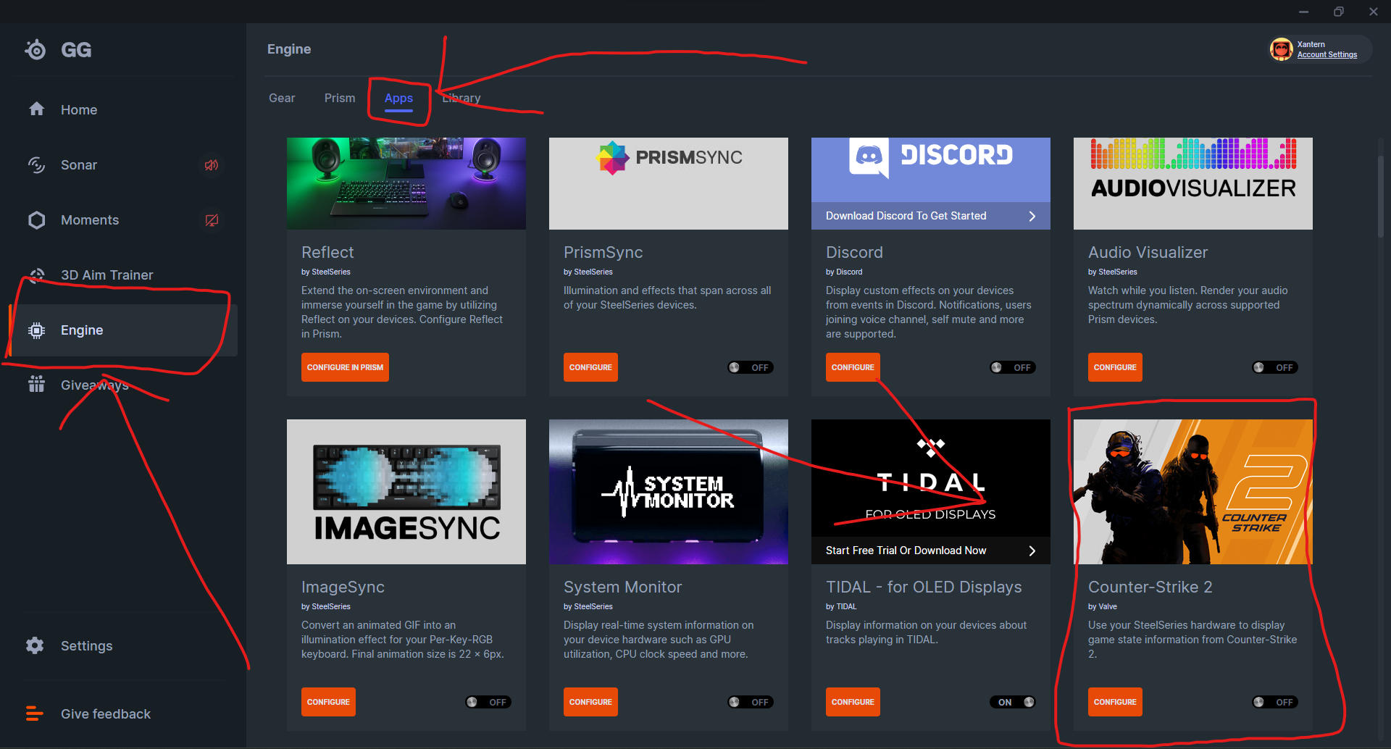1391x749 pixels.
Task: Click the Sonar muted speaker status icon
Action: 212,165
